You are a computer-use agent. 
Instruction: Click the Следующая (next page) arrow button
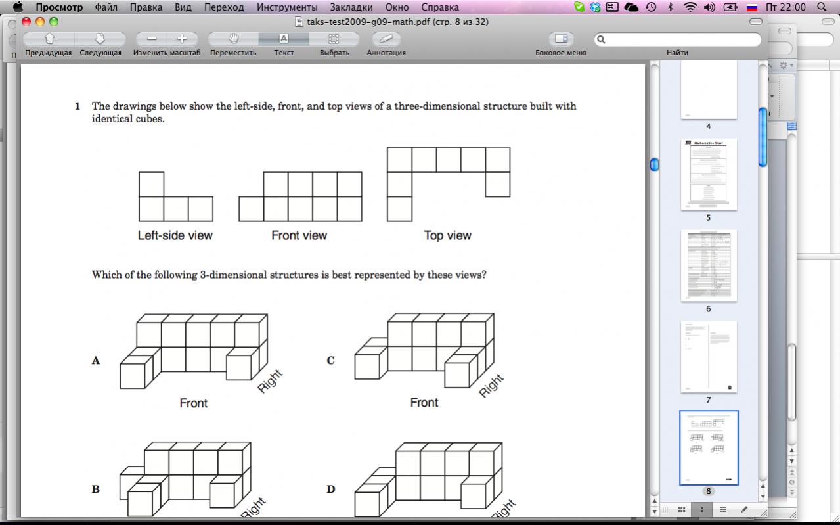[100, 39]
